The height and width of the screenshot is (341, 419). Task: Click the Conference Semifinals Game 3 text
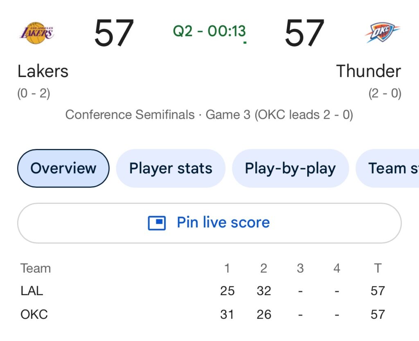tap(209, 115)
